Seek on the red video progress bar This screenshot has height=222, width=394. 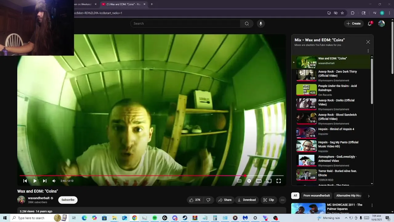click(x=151, y=176)
